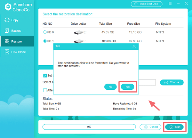Minimize the CloneGo window
The width and height of the screenshot is (192, 138).
(178, 3)
